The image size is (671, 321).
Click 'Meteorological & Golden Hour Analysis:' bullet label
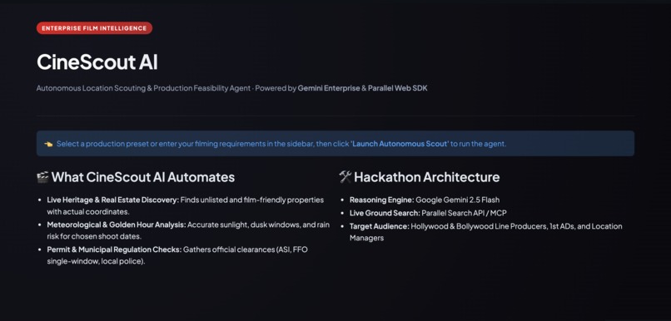117,225
